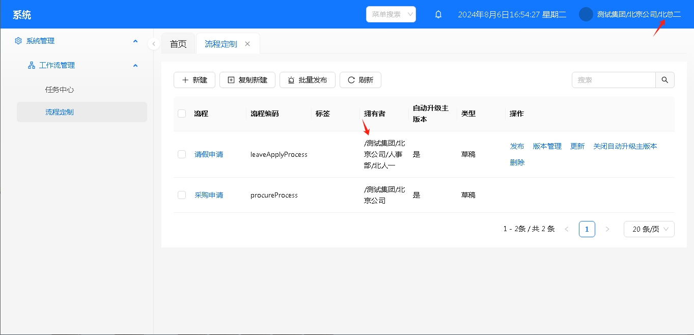This screenshot has width=694, height=335.
Task: Click the procureProcess code cell
Action: click(x=274, y=195)
